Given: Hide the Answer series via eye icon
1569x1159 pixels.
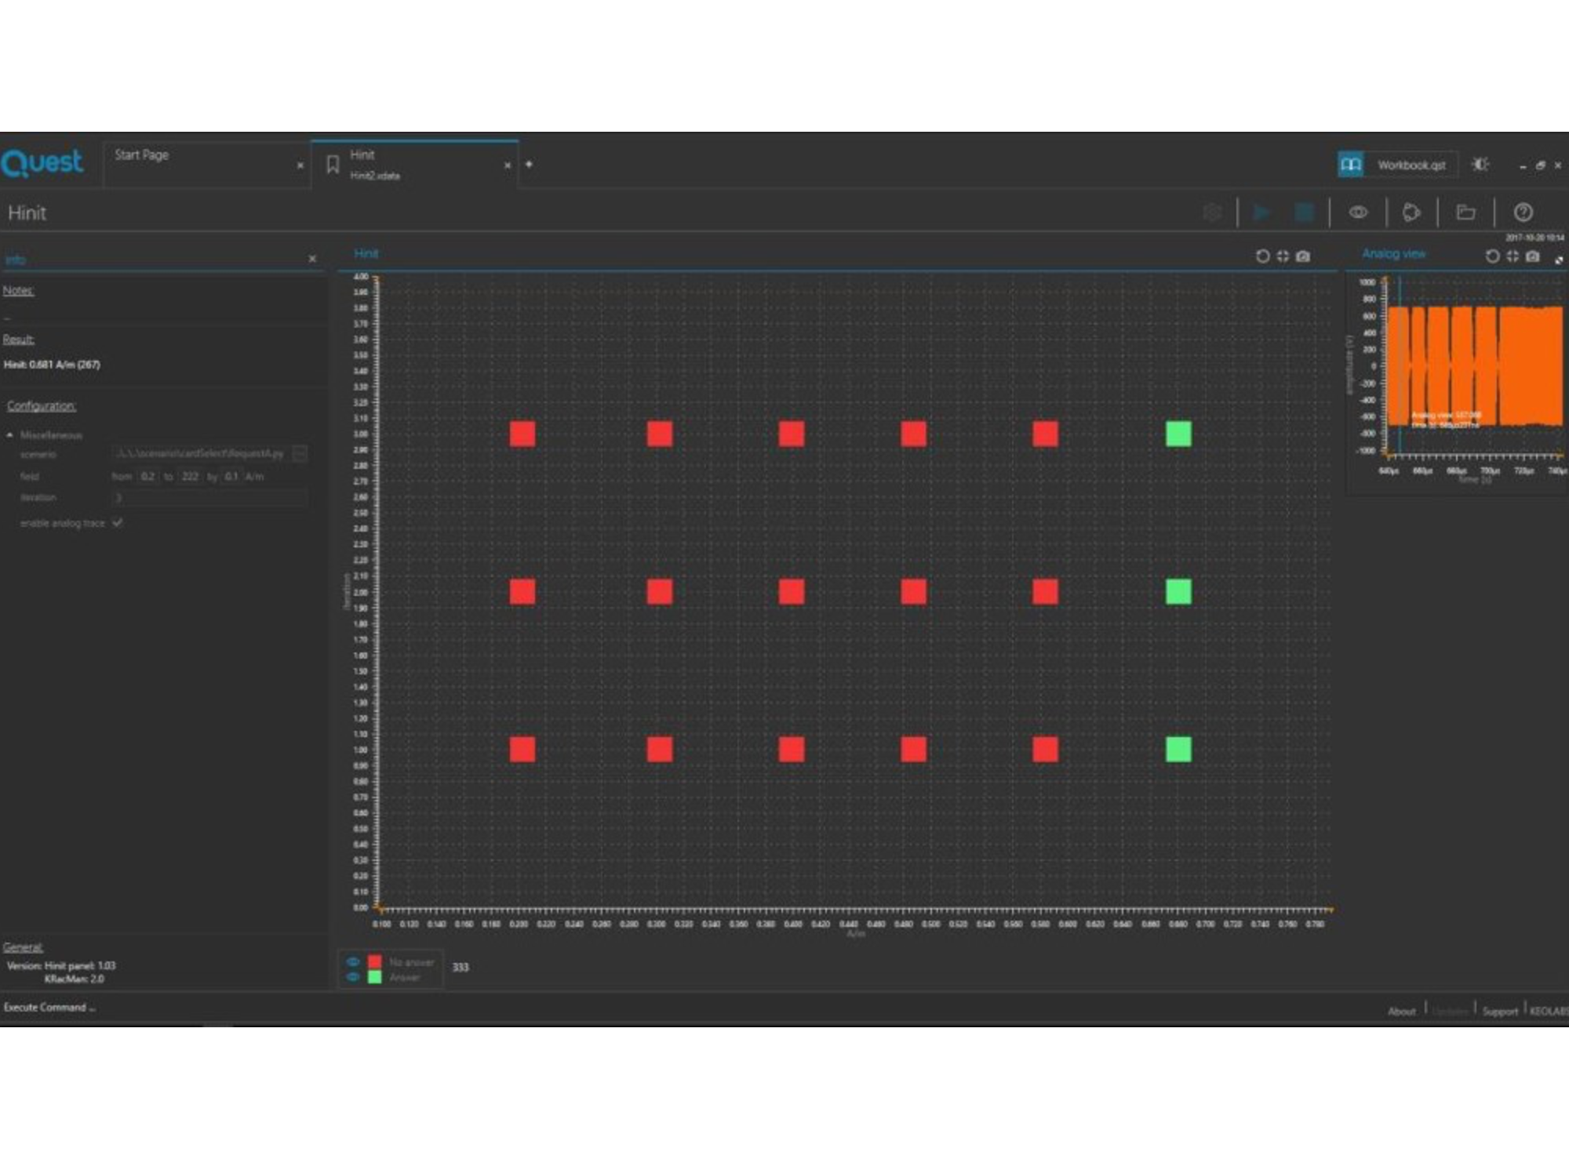Looking at the screenshot, I should point(353,977).
